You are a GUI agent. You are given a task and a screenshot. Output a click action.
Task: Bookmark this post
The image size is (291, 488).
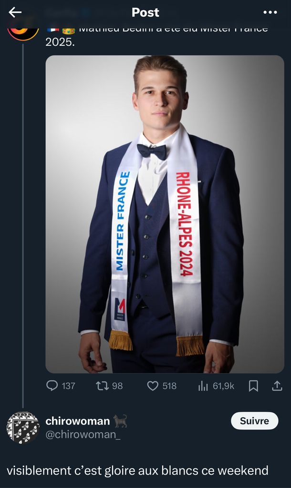(x=253, y=386)
